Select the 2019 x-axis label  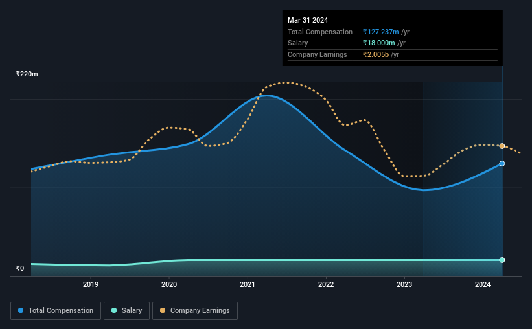coord(91,284)
